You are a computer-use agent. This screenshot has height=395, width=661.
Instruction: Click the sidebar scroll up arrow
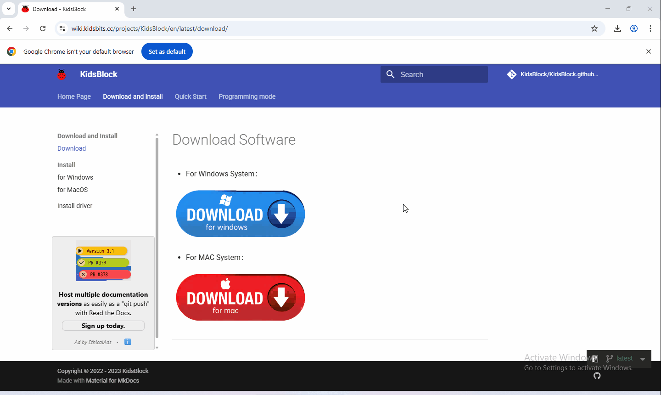click(157, 135)
